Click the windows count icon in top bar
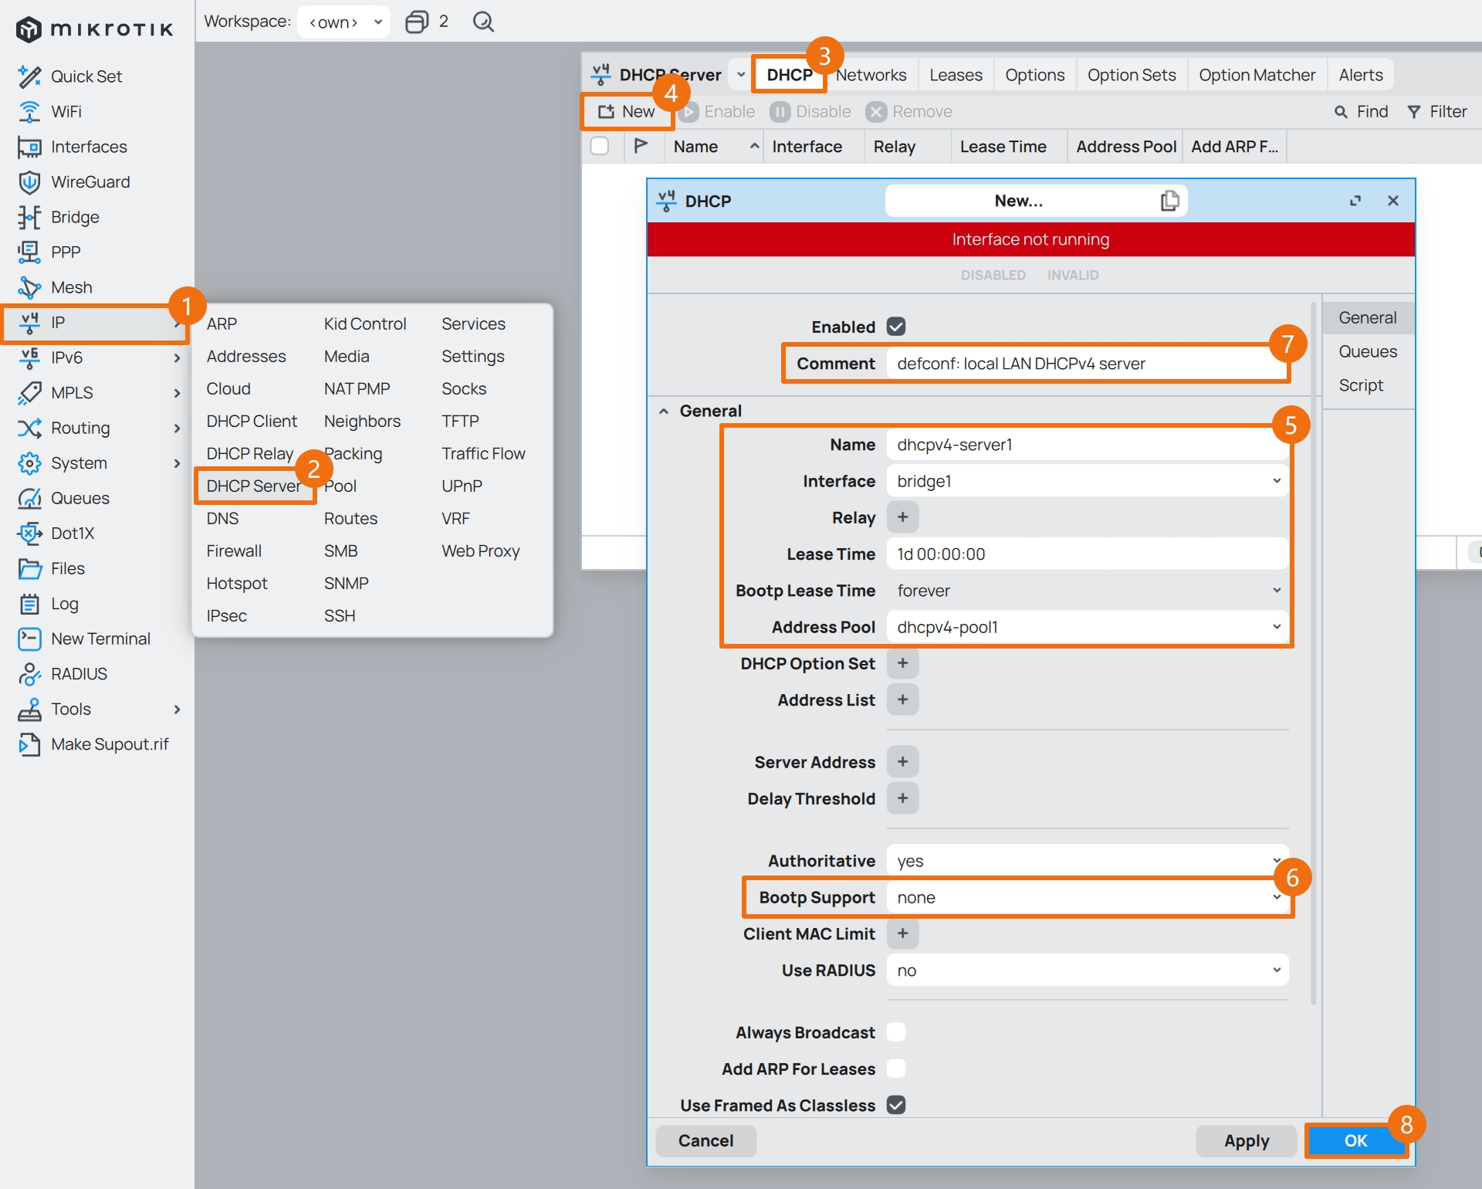The height and width of the screenshot is (1189, 1482). (x=417, y=22)
